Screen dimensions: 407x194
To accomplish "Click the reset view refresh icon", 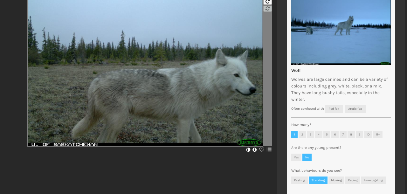I will pyautogui.click(x=268, y=9).
